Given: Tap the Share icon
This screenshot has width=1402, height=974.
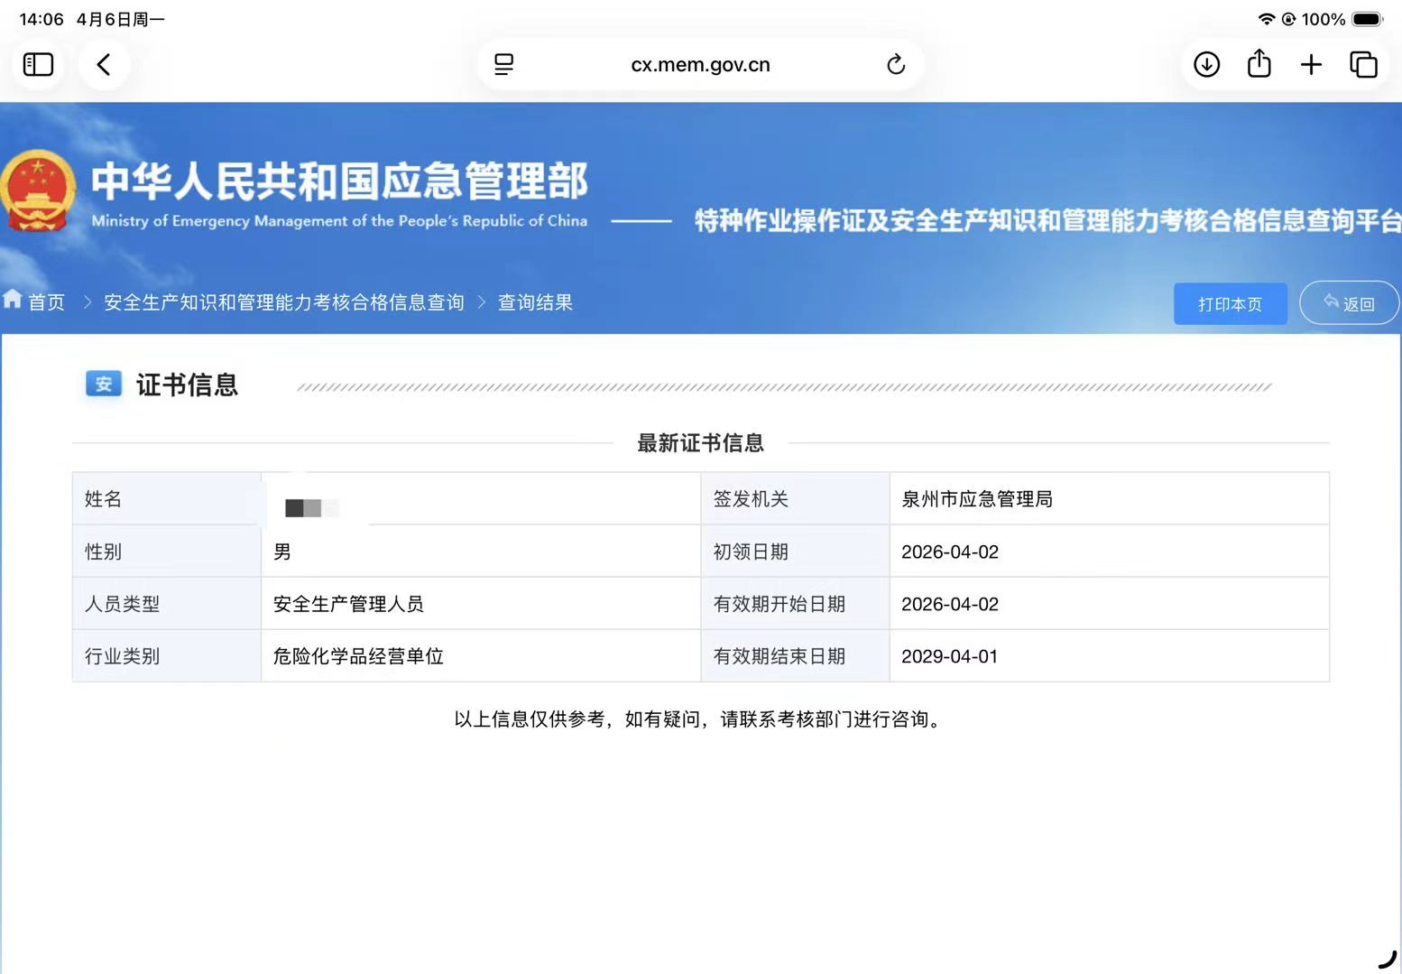Looking at the screenshot, I should coord(1259,64).
